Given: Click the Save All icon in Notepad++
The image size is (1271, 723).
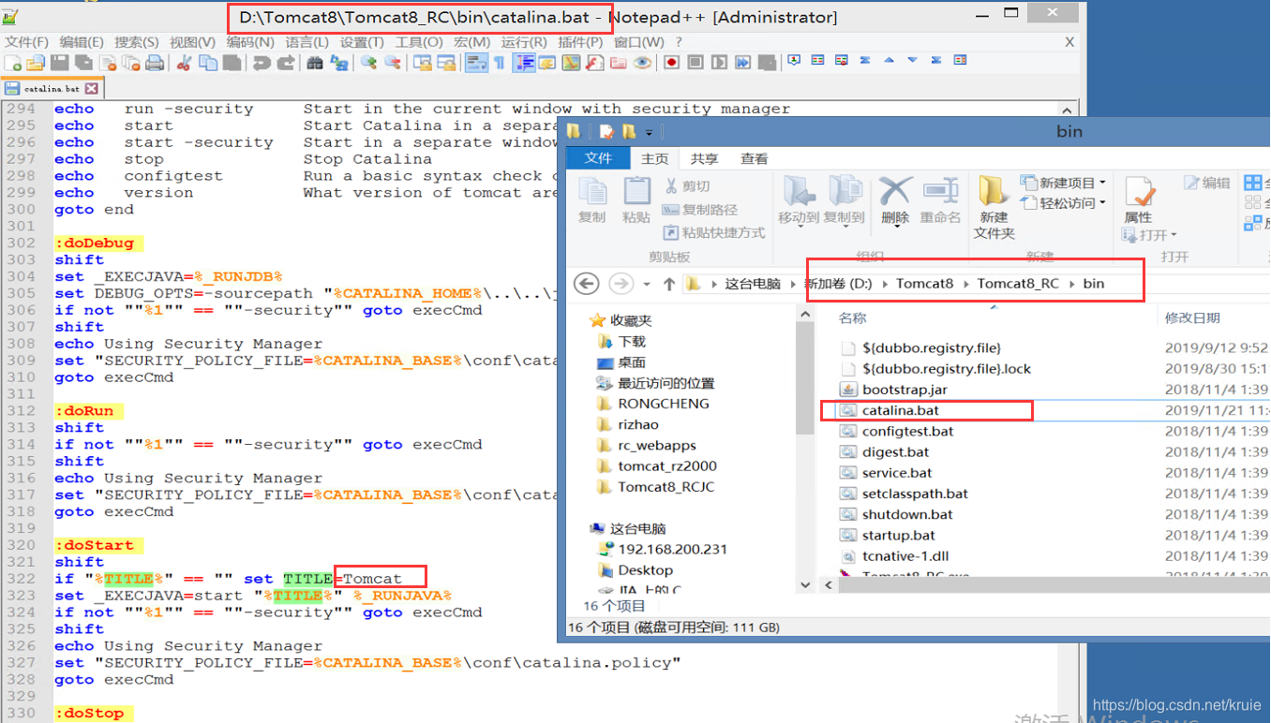Looking at the screenshot, I should coord(83,63).
